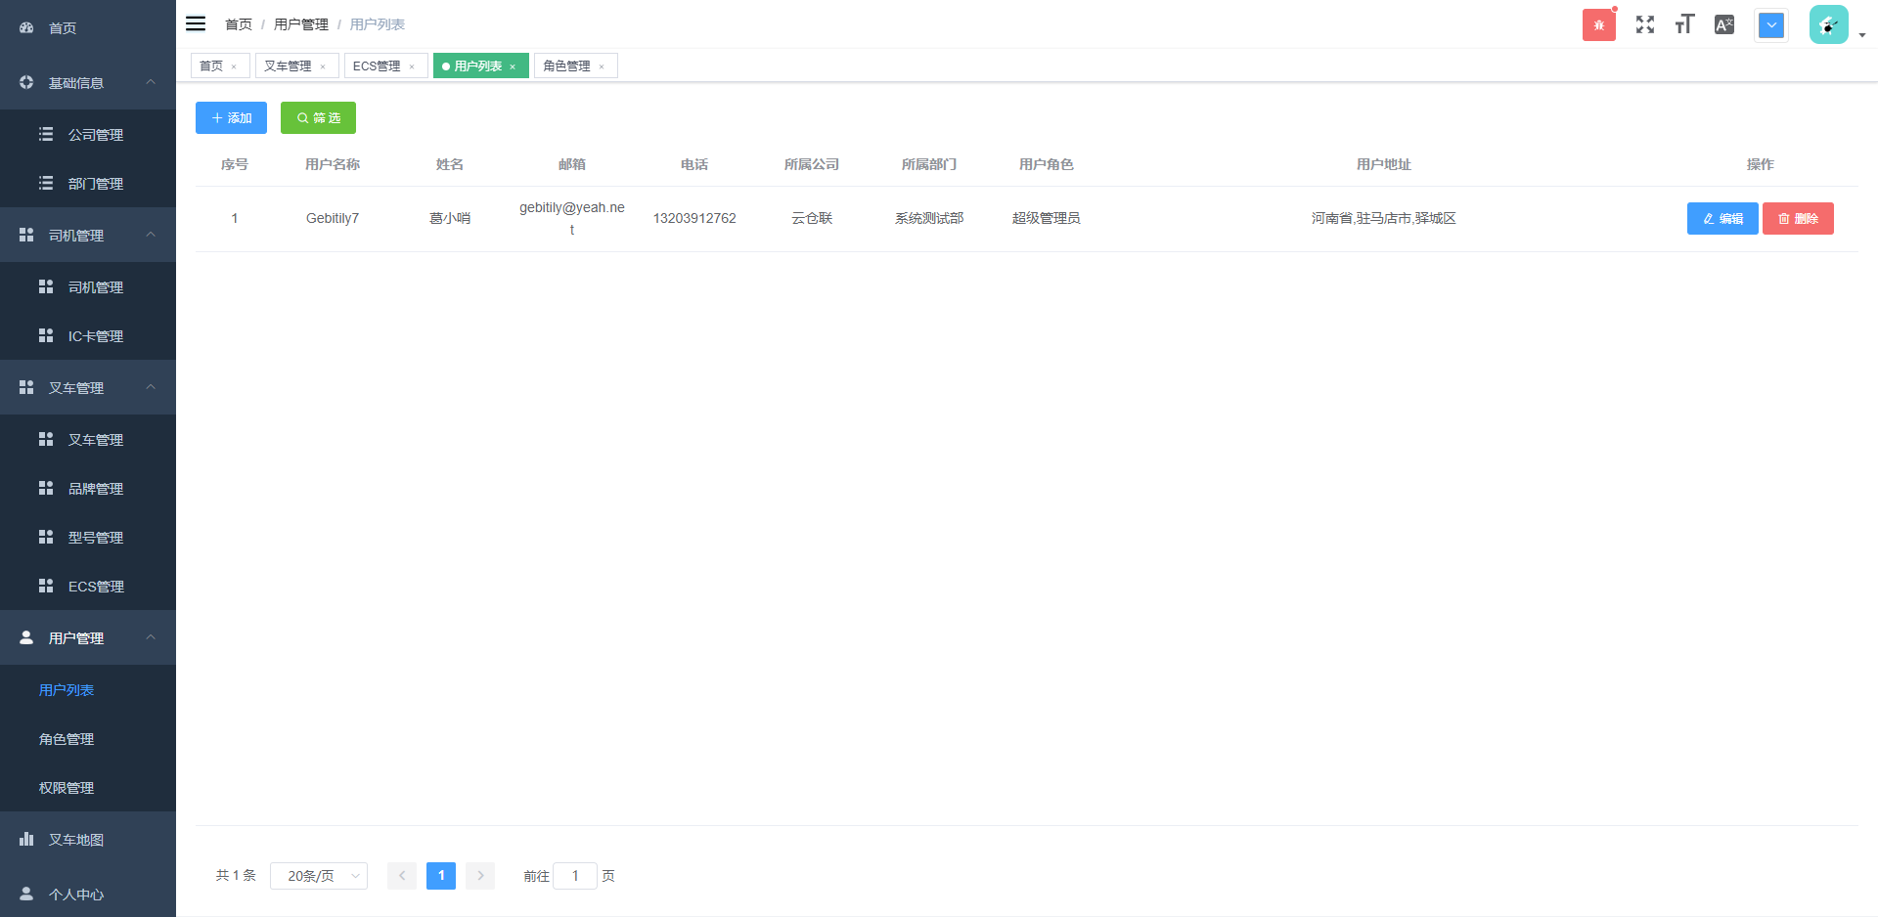This screenshot has height=917, width=1878.
Task: Open 公司管理 in the sidebar
Action: click(96, 135)
